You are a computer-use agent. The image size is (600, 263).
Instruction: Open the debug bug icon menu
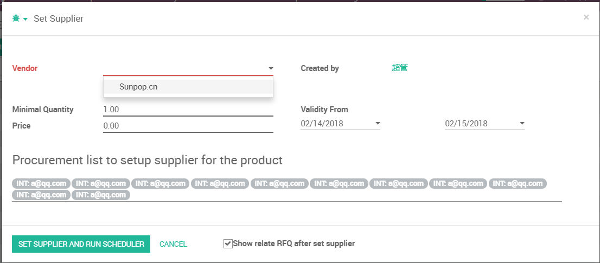[16, 18]
